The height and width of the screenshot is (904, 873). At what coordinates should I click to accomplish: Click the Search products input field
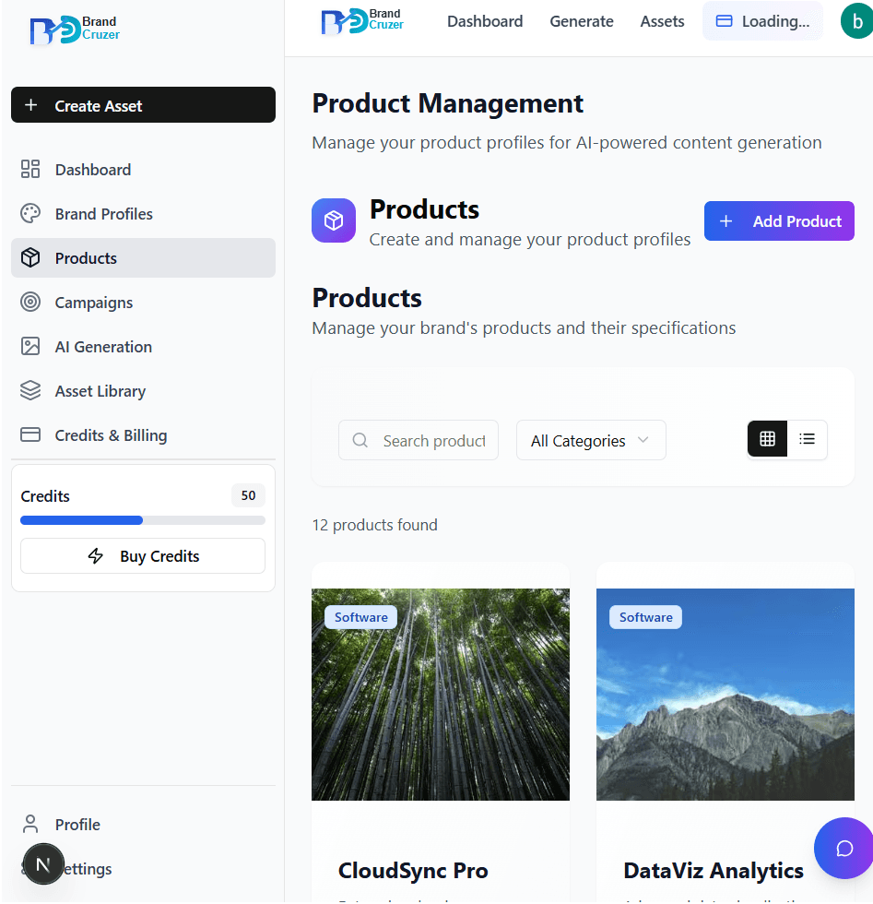coord(433,441)
